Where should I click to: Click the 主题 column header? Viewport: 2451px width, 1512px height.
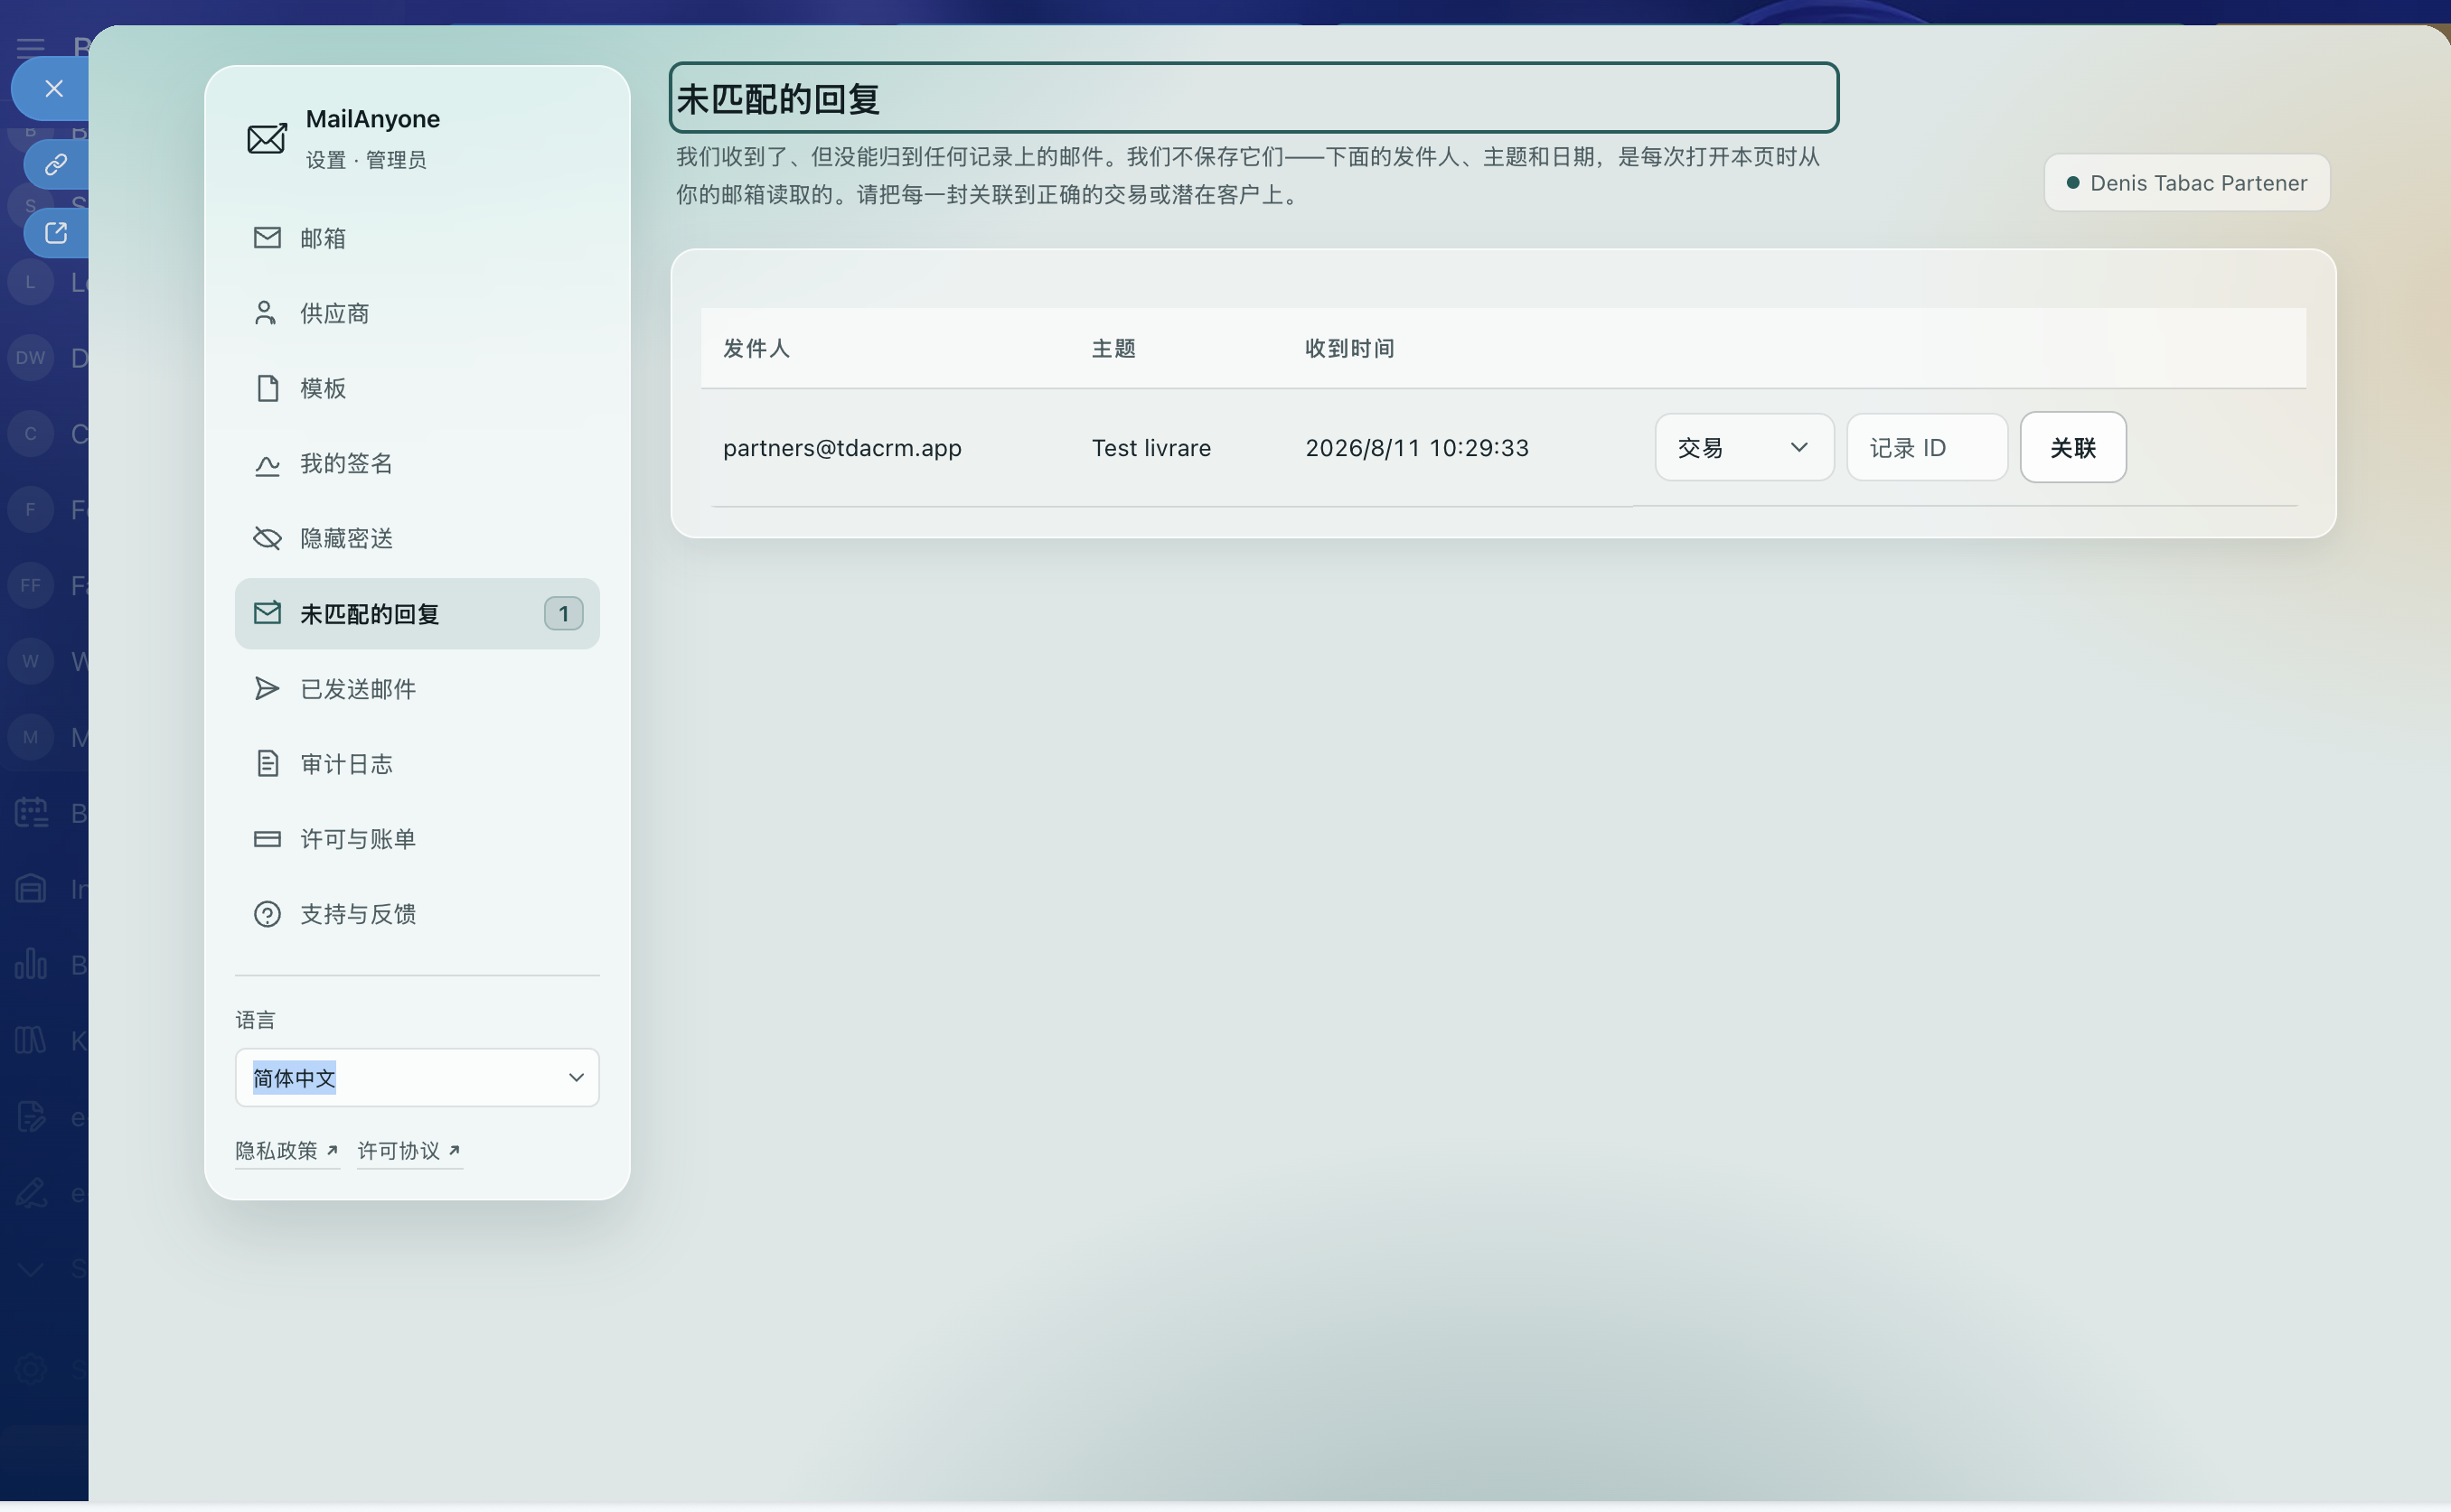tap(1113, 348)
